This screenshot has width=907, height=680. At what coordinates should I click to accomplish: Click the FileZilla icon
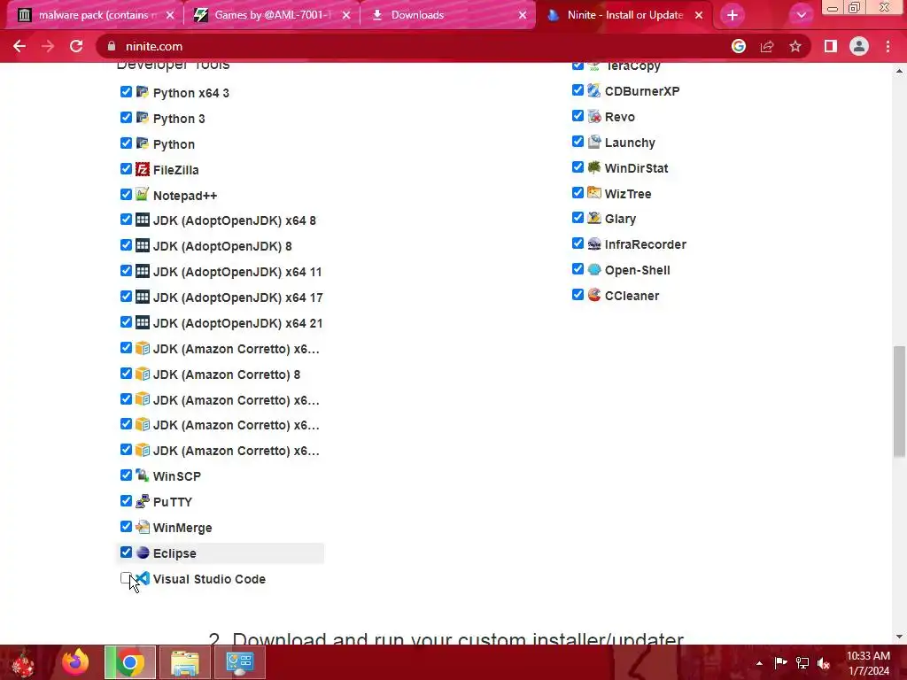point(143,169)
